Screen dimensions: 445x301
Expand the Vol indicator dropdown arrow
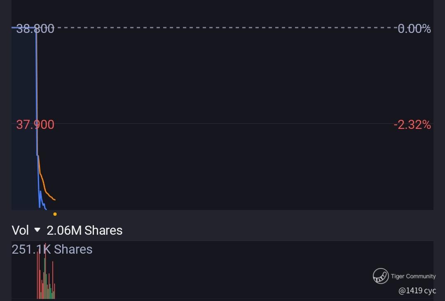point(37,230)
